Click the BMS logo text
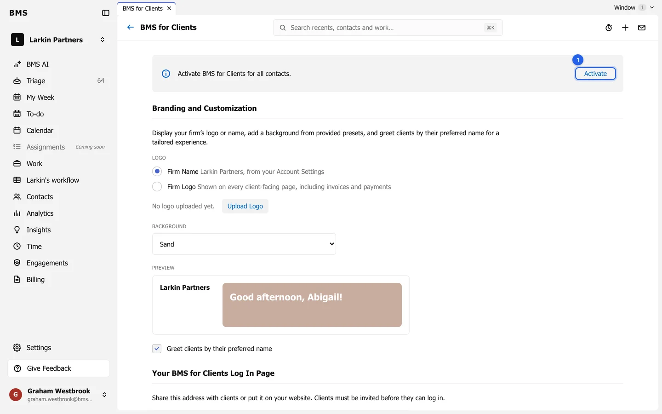Viewport: 662px width, 414px height. point(18,13)
